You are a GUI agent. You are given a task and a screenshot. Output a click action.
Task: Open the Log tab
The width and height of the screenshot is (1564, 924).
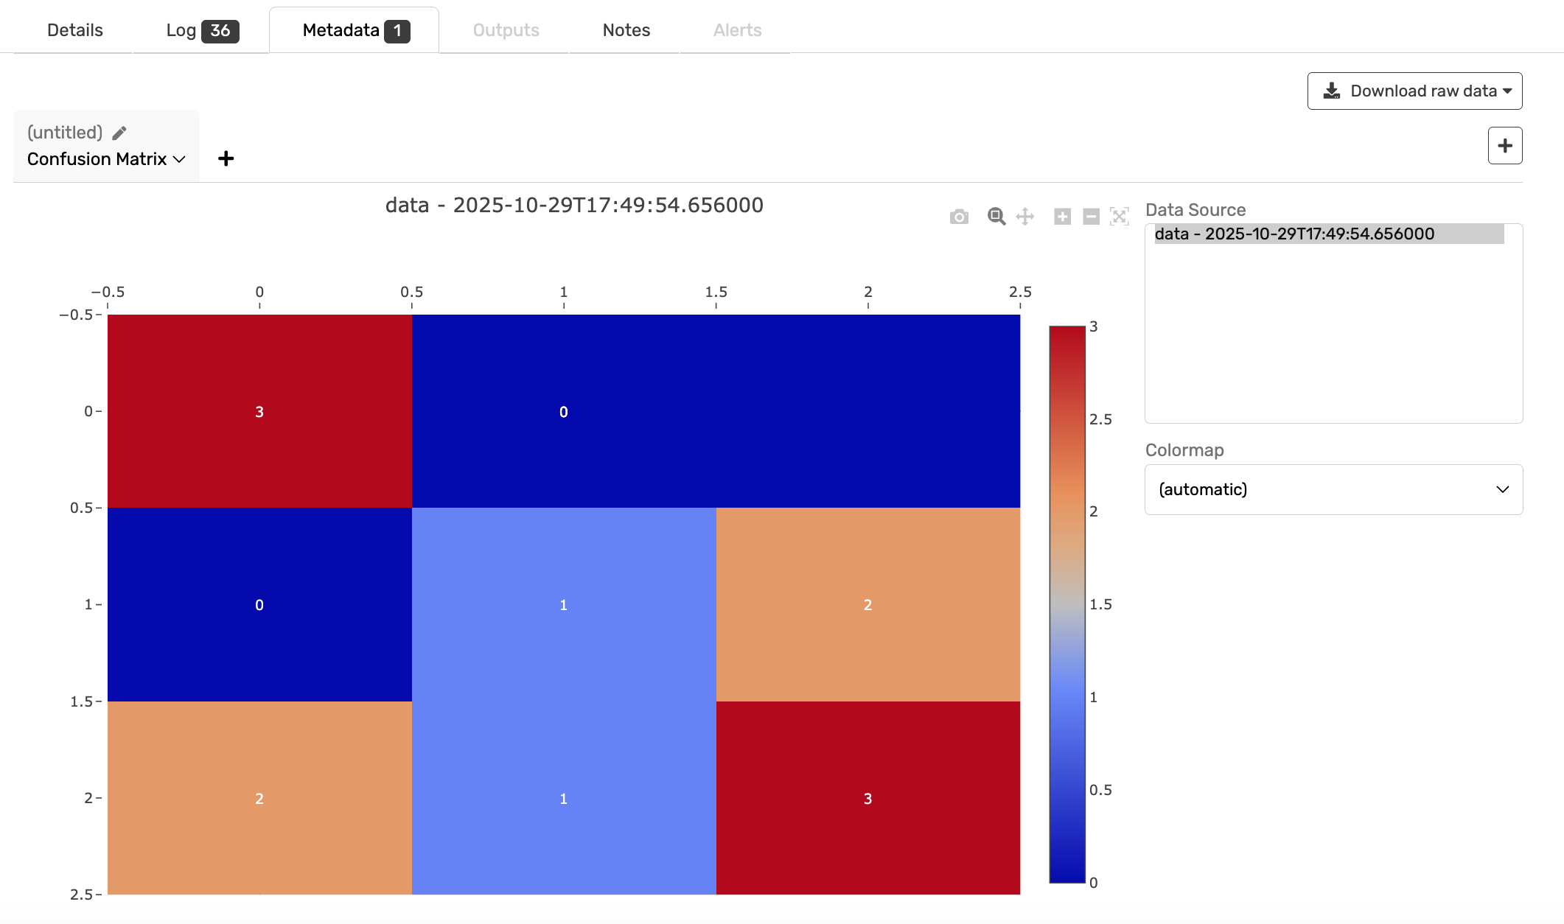tap(201, 30)
